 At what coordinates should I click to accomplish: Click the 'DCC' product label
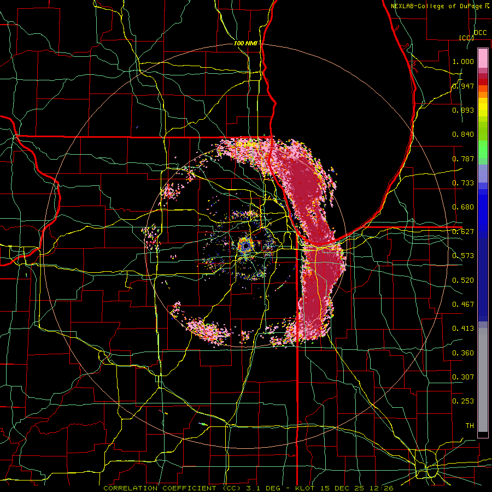tap(481, 33)
